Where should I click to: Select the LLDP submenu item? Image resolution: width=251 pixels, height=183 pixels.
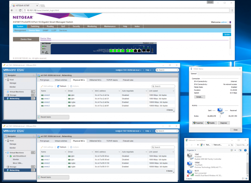[x=54, y=30]
